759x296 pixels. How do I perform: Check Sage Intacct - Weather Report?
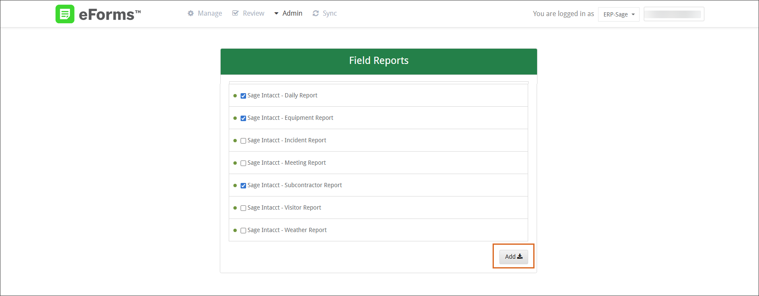click(x=243, y=230)
